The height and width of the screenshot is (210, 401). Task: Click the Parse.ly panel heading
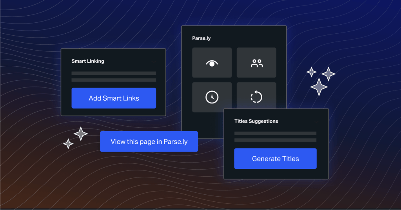201,38
